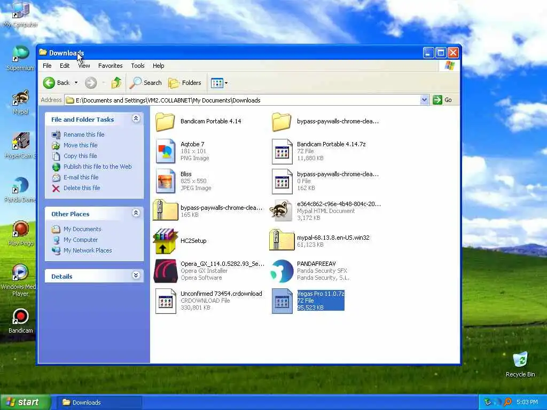The image size is (547, 410).
Task: Click the greyed Forward arrow icon
Action: click(x=91, y=83)
